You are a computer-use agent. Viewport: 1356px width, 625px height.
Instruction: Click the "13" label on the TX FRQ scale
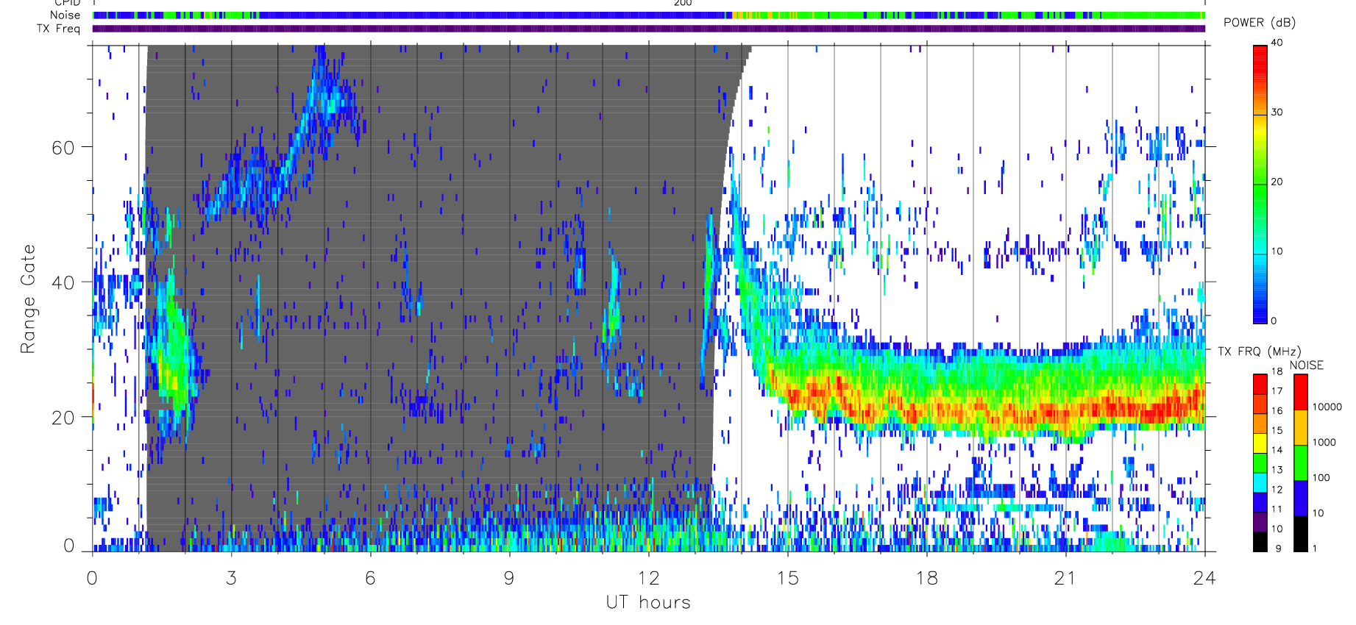(1277, 470)
